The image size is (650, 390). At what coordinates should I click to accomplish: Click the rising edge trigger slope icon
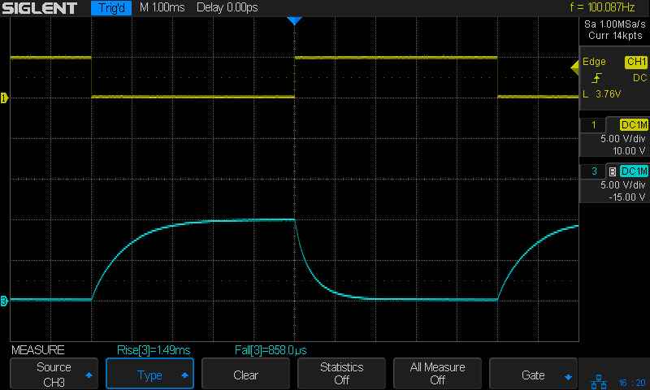tap(597, 78)
